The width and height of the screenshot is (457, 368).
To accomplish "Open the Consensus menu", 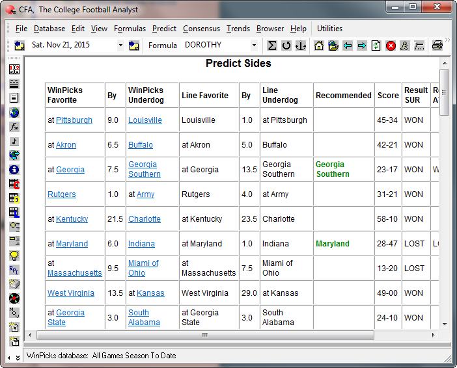I will point(201,29).
